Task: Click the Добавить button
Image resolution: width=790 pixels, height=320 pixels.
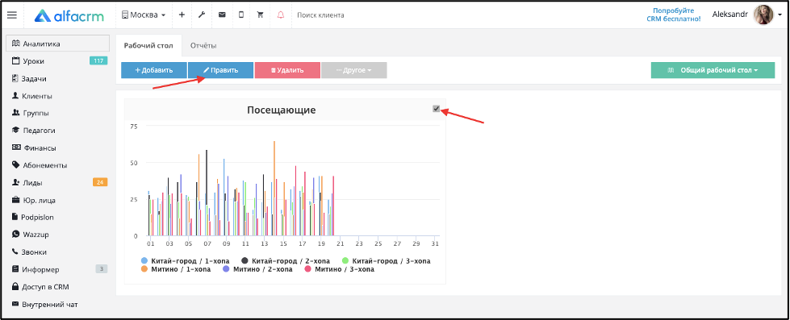Action: 154,70
